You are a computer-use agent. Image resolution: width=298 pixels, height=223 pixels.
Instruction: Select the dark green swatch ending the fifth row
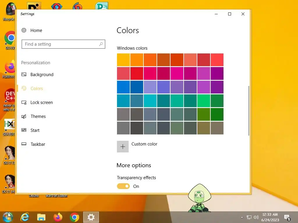(217, 114)
